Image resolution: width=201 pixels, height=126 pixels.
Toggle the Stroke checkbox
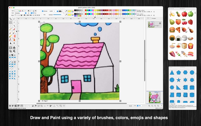coord(43,11)
